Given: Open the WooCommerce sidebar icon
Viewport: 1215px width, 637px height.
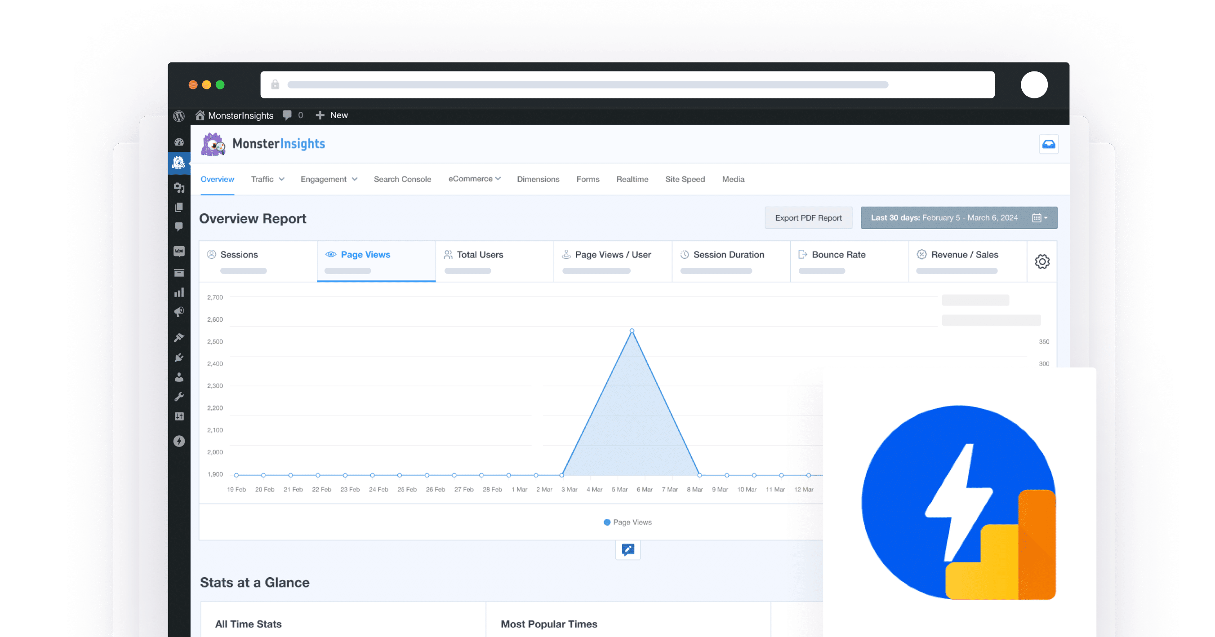Looking at the screenshot, I should point(179,251).
